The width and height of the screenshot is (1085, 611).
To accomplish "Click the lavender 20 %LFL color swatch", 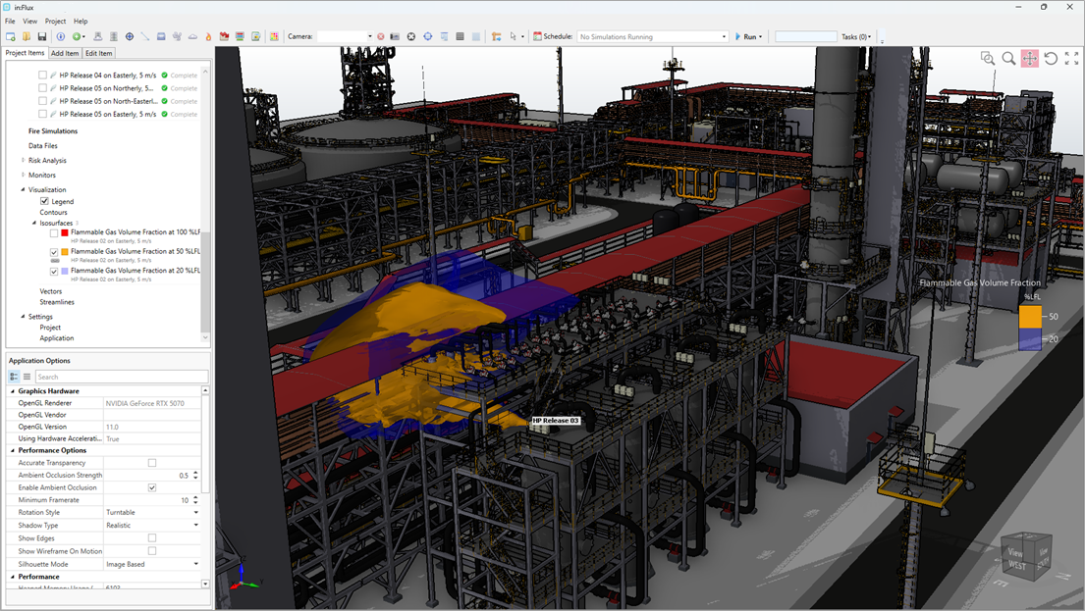I will (65, 272).
